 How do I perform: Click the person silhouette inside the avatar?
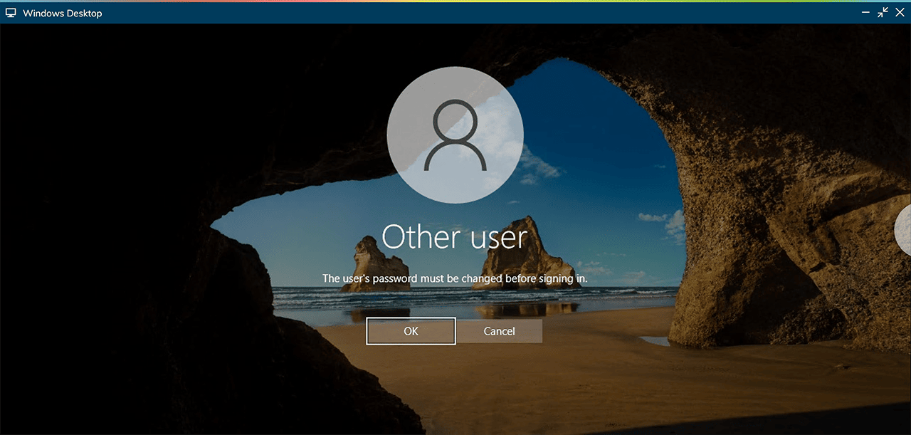point(455,135)
